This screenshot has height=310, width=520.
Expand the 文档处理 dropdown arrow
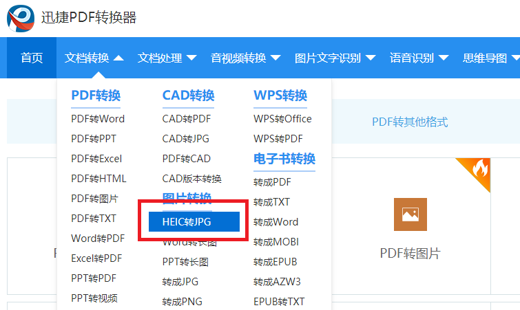click(191, 58)
